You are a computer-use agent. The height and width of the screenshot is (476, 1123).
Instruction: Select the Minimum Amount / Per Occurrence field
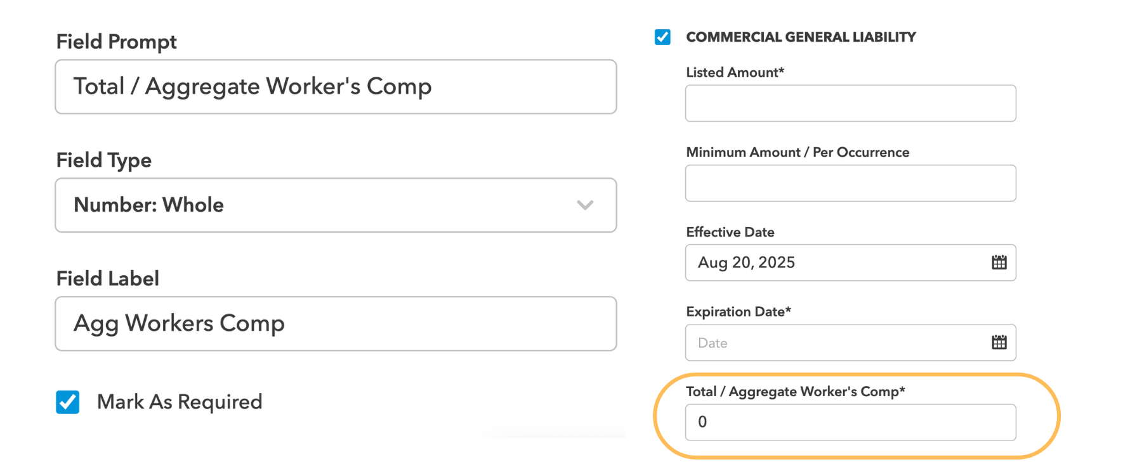point(850,183)
